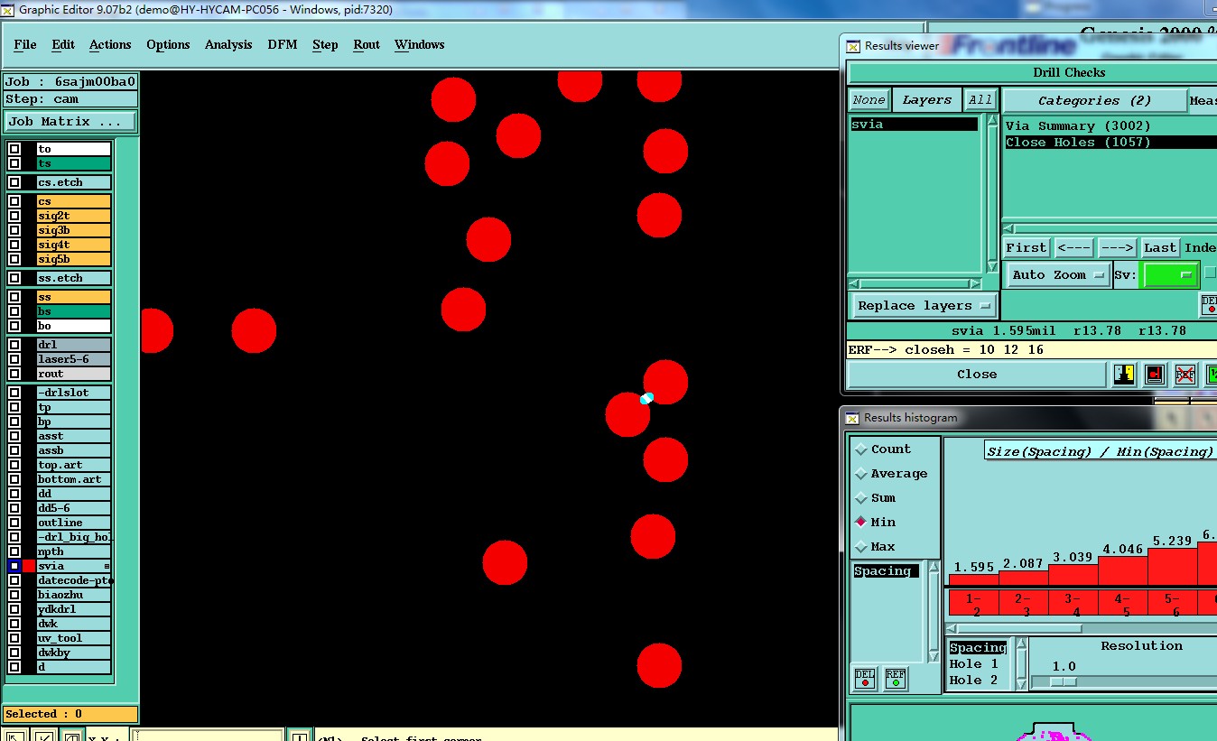
Task: Select the rout layer row
Action: pyautogui.click(x=74, y=374)
